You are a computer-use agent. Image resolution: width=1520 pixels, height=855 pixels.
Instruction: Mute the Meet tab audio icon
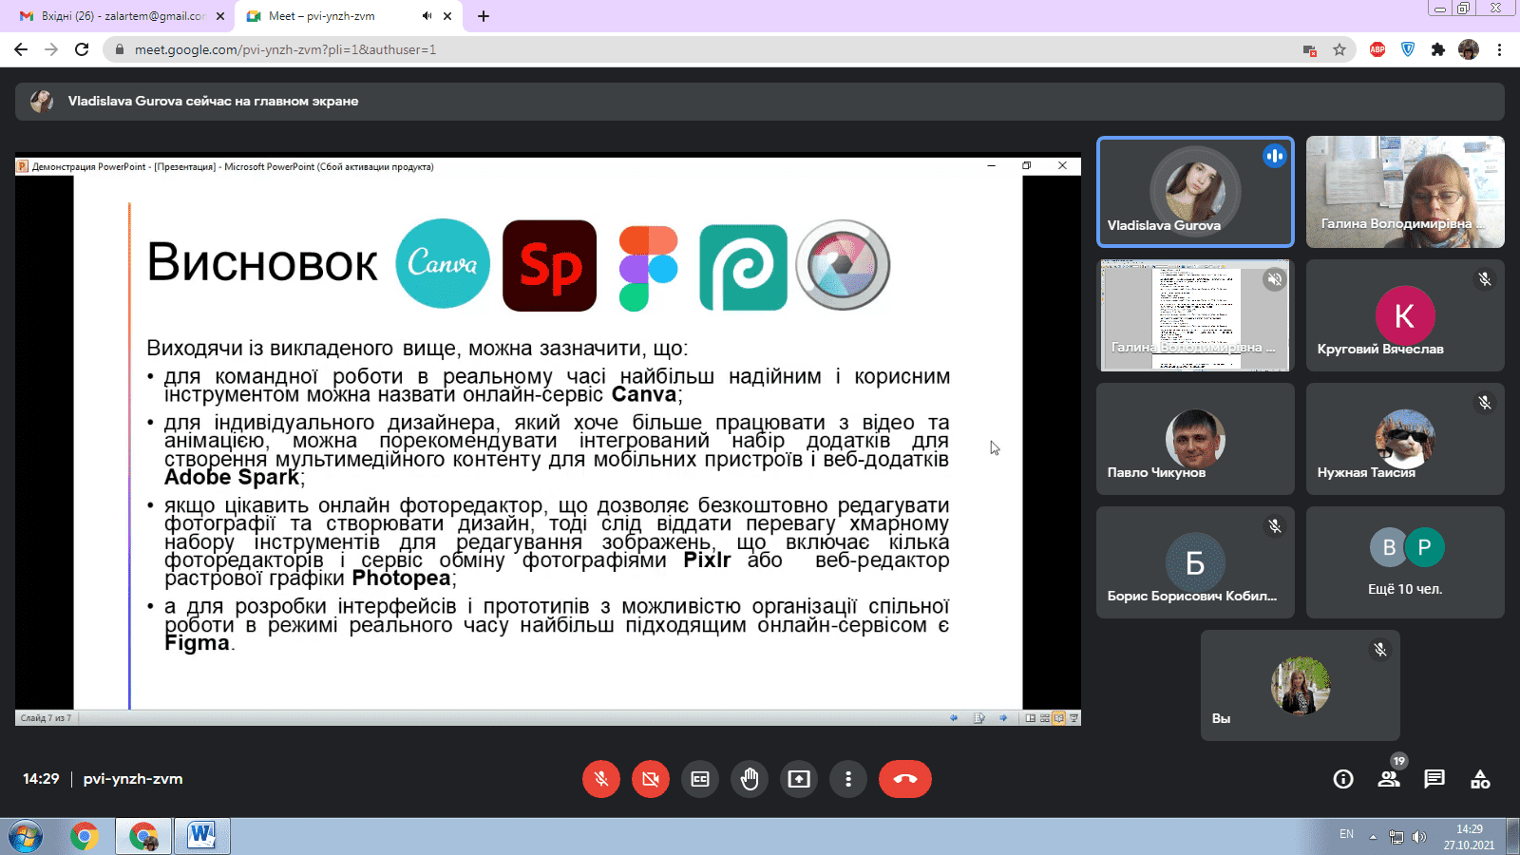pos(427,16)
